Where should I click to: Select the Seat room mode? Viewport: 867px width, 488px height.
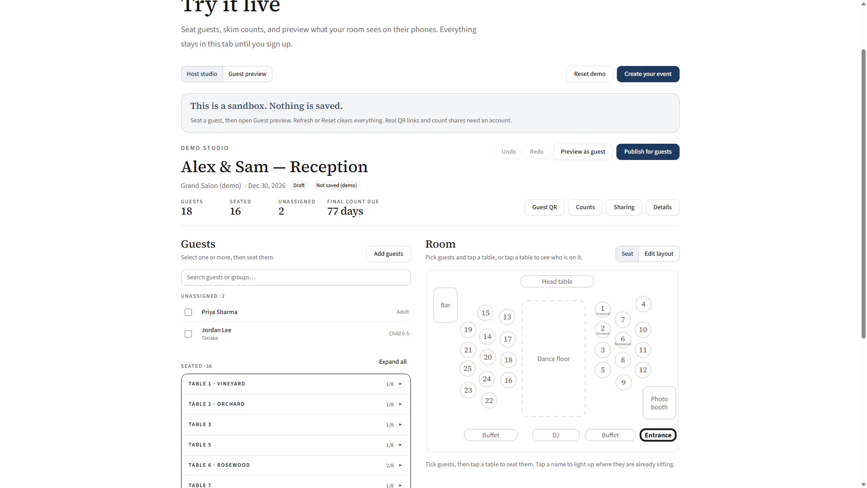tap(627, 254)
